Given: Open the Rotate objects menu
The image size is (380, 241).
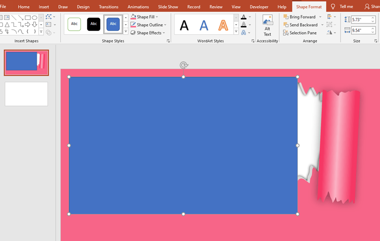Looking at the screenshot, I should click(331, 32).
